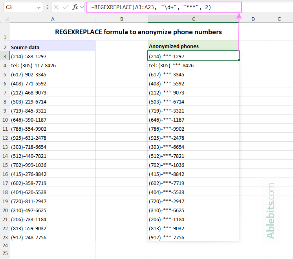This screenshot has width=293, height=259.
Task: Select row 10 header
Action: 5,119
